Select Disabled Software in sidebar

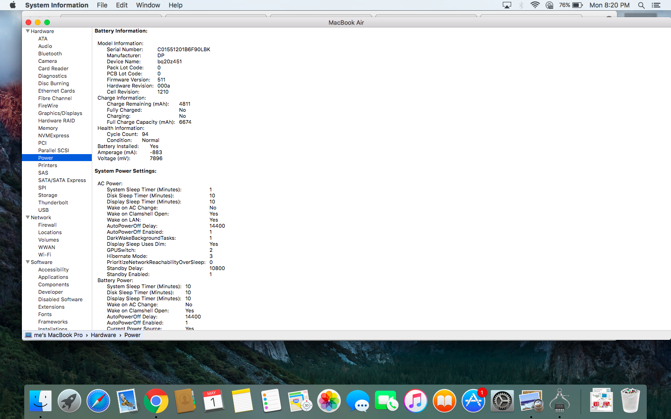[x=60, y=299]
